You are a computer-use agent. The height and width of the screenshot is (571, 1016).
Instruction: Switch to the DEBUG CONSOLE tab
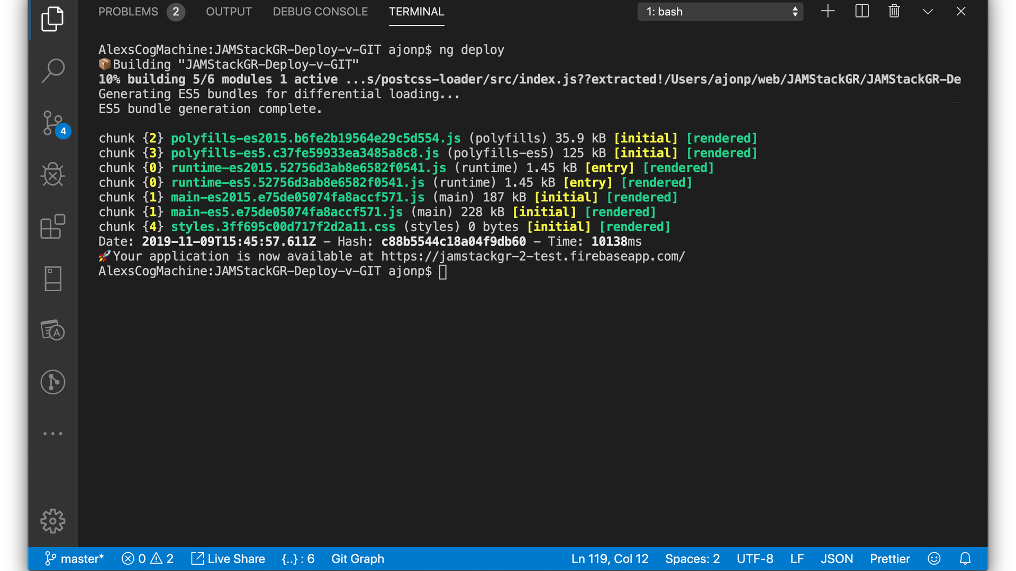(x=320, y=12)
